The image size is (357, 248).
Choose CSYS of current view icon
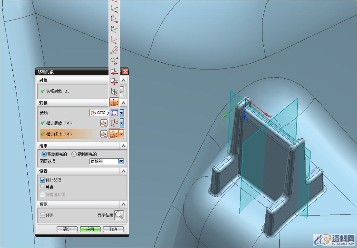click(114, 113)
